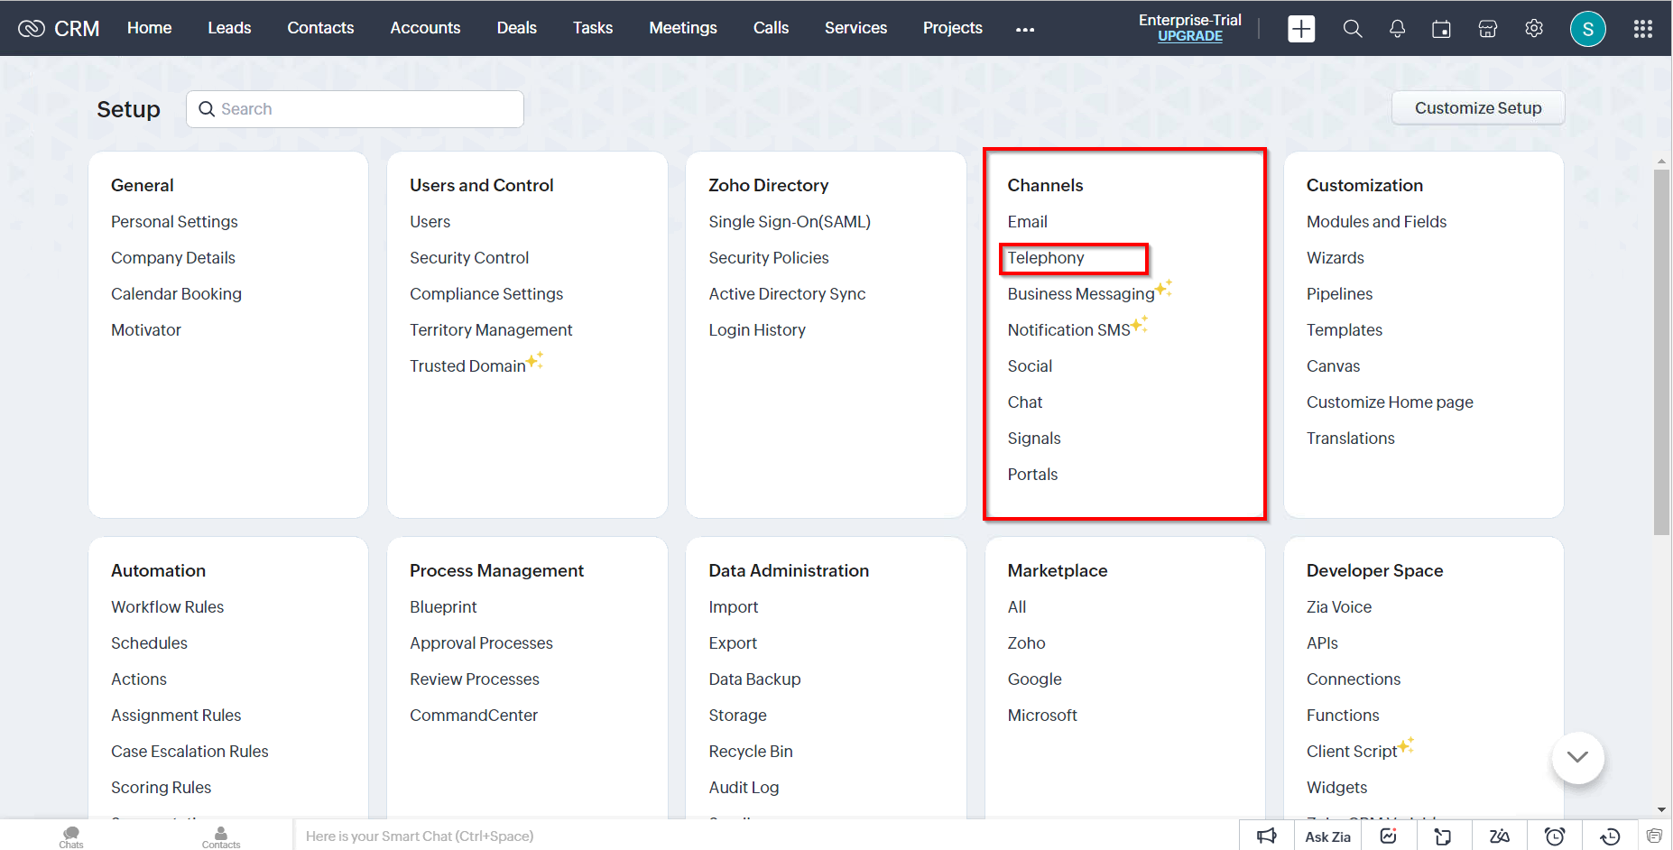1673x850 pixels.
Task: Open Portals under Channels
Action: (1032, 475)
